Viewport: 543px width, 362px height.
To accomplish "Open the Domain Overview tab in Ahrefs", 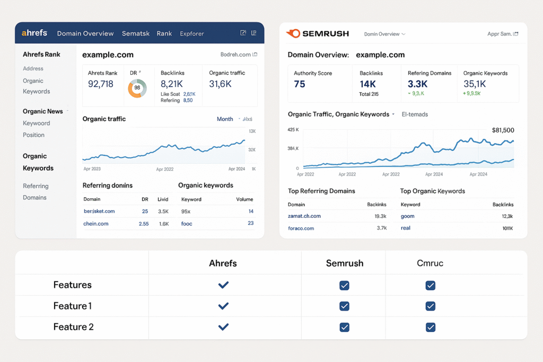I will click(x=85, y=33).
